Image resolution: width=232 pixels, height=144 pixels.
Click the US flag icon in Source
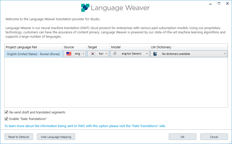pyautogui.click(x=69, y=54)
